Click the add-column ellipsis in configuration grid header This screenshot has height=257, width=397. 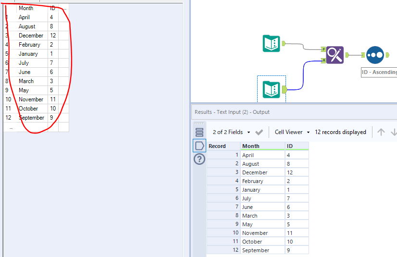tap(64, 8)
